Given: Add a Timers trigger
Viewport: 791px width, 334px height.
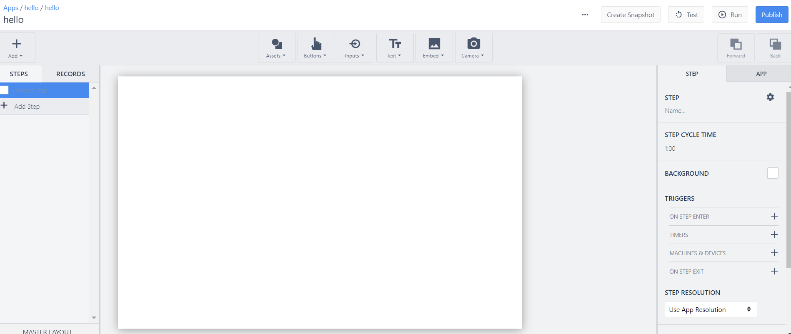Looking at the screenshot, I should pos(774,234).
